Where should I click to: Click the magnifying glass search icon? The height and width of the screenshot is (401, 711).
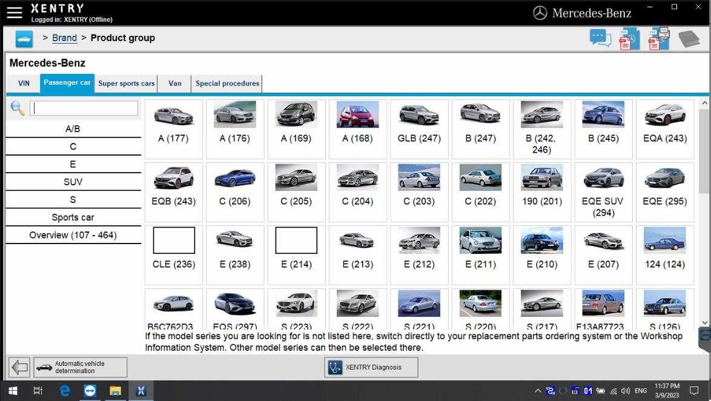(x=18, y=108)
